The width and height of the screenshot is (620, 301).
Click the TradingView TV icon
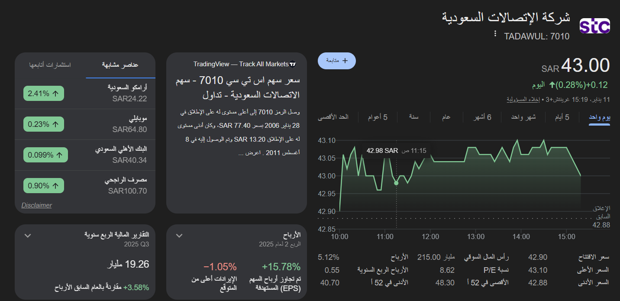293,64
